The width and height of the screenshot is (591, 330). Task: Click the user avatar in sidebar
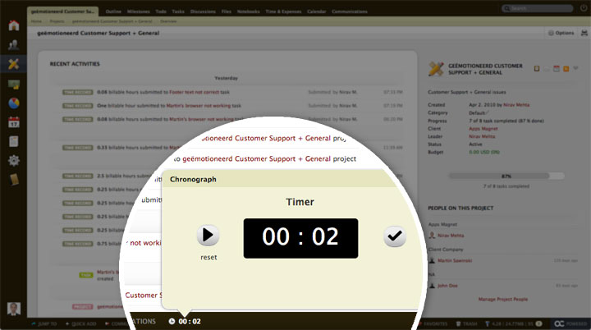(14, 309)
